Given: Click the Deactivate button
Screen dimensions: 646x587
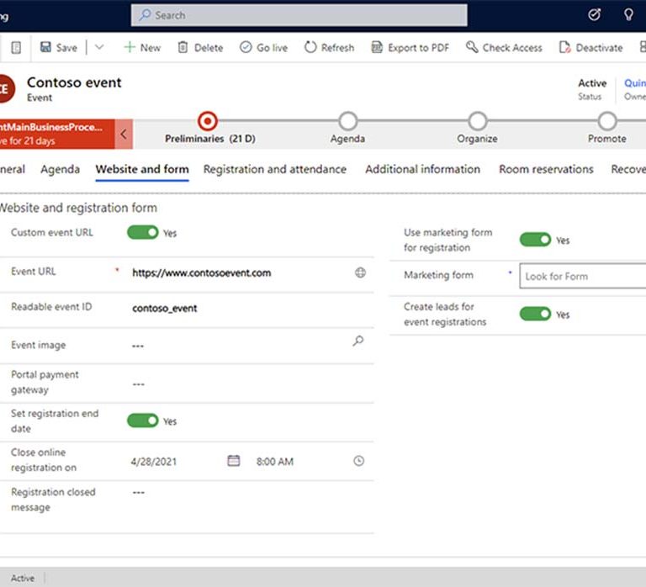Looking at the screenshot, I should tap(591, 47).
